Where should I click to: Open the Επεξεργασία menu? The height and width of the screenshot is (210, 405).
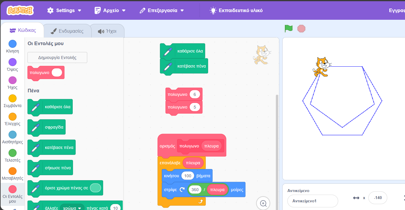162,10
